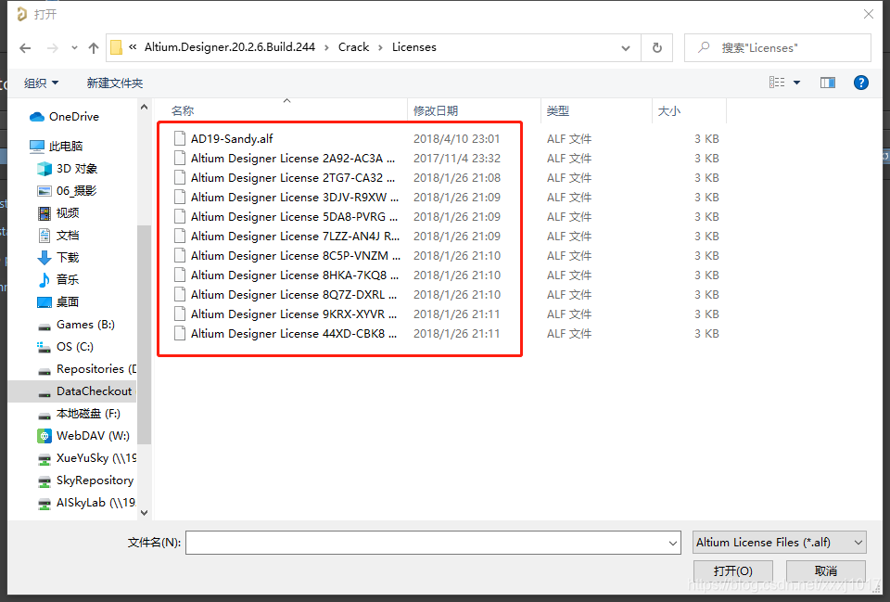Select XueYuSky network drive
Image resolution: width=890 pixels, height=602 pixels.
pyautogui.click(x=87, y=457)
